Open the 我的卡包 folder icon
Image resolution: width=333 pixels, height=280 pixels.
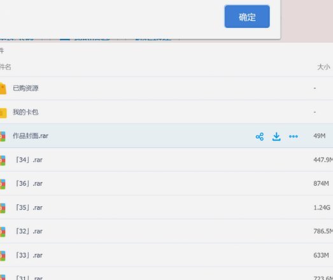[x=3, y=113]
